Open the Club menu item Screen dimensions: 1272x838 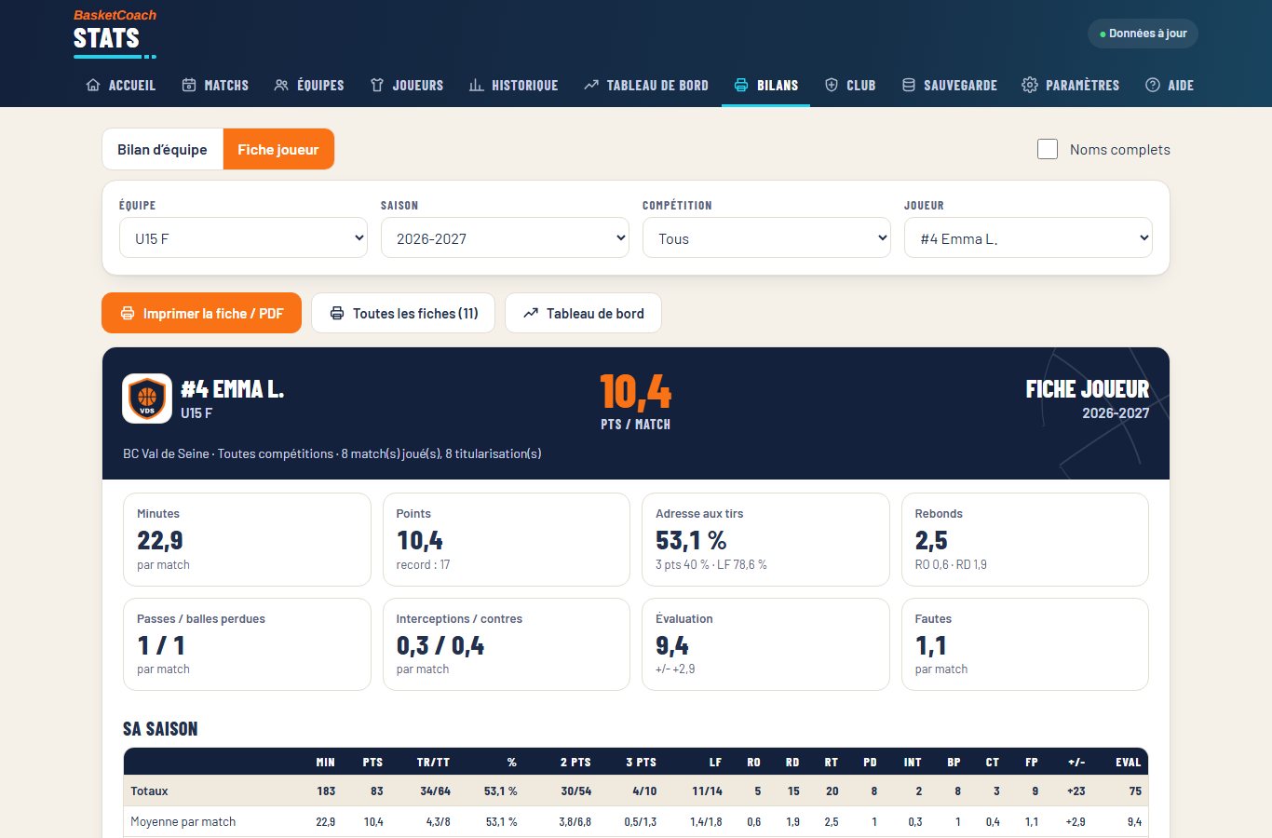[x=850, y=85]
